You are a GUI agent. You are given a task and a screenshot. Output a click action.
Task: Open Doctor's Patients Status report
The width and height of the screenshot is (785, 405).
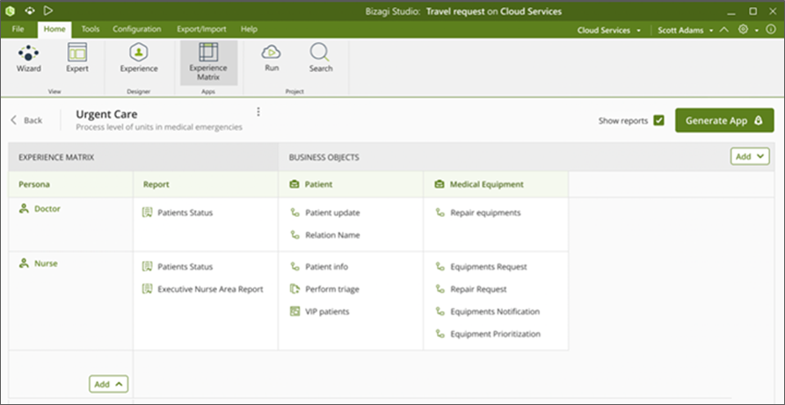tap(185, 213)
